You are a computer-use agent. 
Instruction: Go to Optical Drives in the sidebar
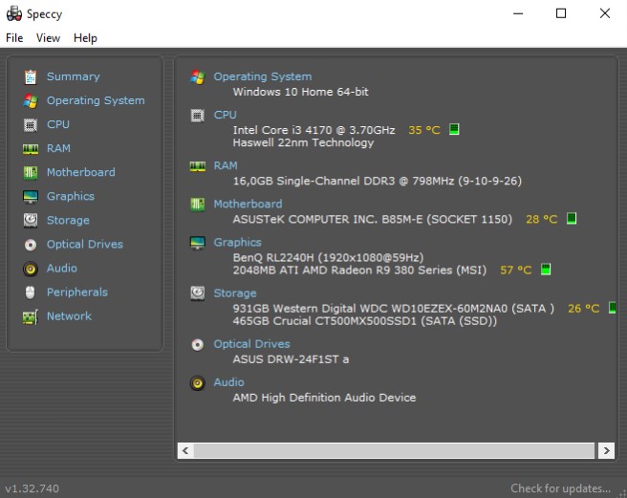point(85,245)
